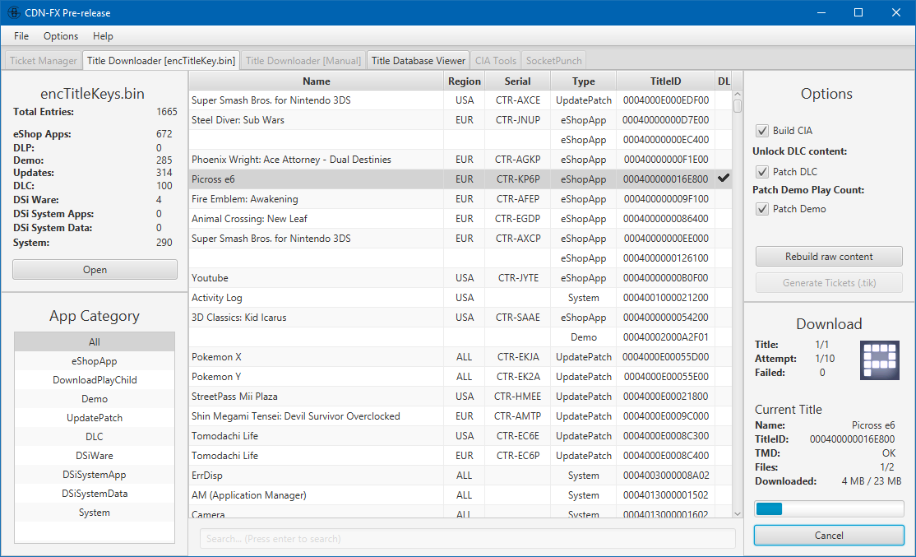
Task: Sort table by the Region column header
Action: tap(465, 81)
